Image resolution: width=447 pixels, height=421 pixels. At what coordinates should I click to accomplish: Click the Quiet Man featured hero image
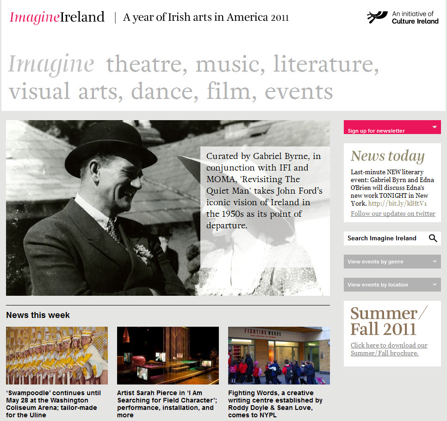click(x=102, y=208)
